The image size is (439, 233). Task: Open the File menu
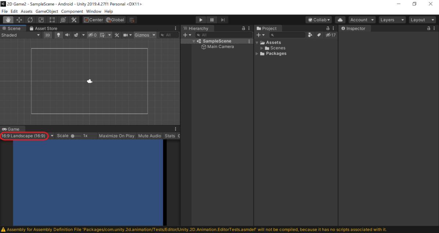5,11
